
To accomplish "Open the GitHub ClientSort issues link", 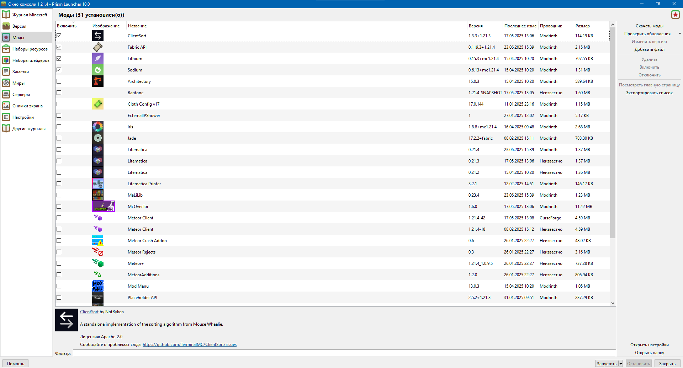I will coord(190,345).
